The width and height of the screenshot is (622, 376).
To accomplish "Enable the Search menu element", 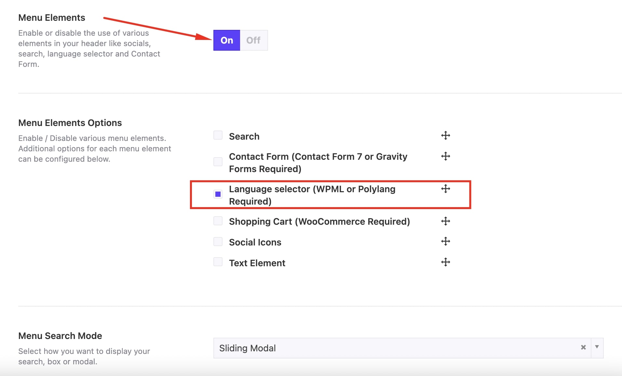I will coord(218,134).
